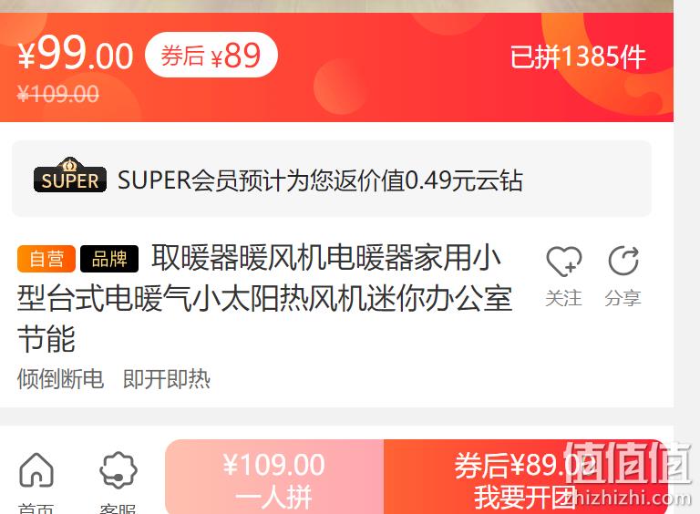Tap the 即开即热 feature label
Image resolution: width=700 pixels, height=514 pixels.
[x=167, y=379]
